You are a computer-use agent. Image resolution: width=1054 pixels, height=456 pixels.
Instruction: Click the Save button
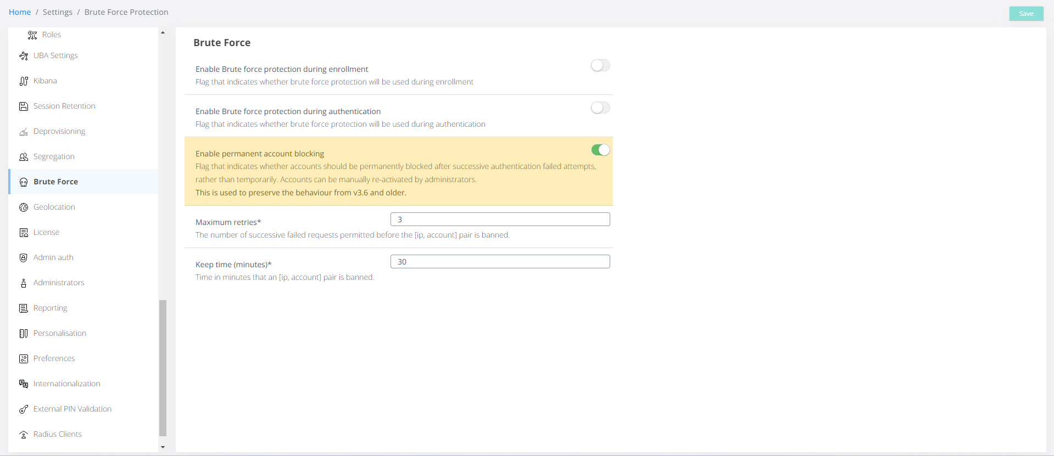(x=1026, y=14)
